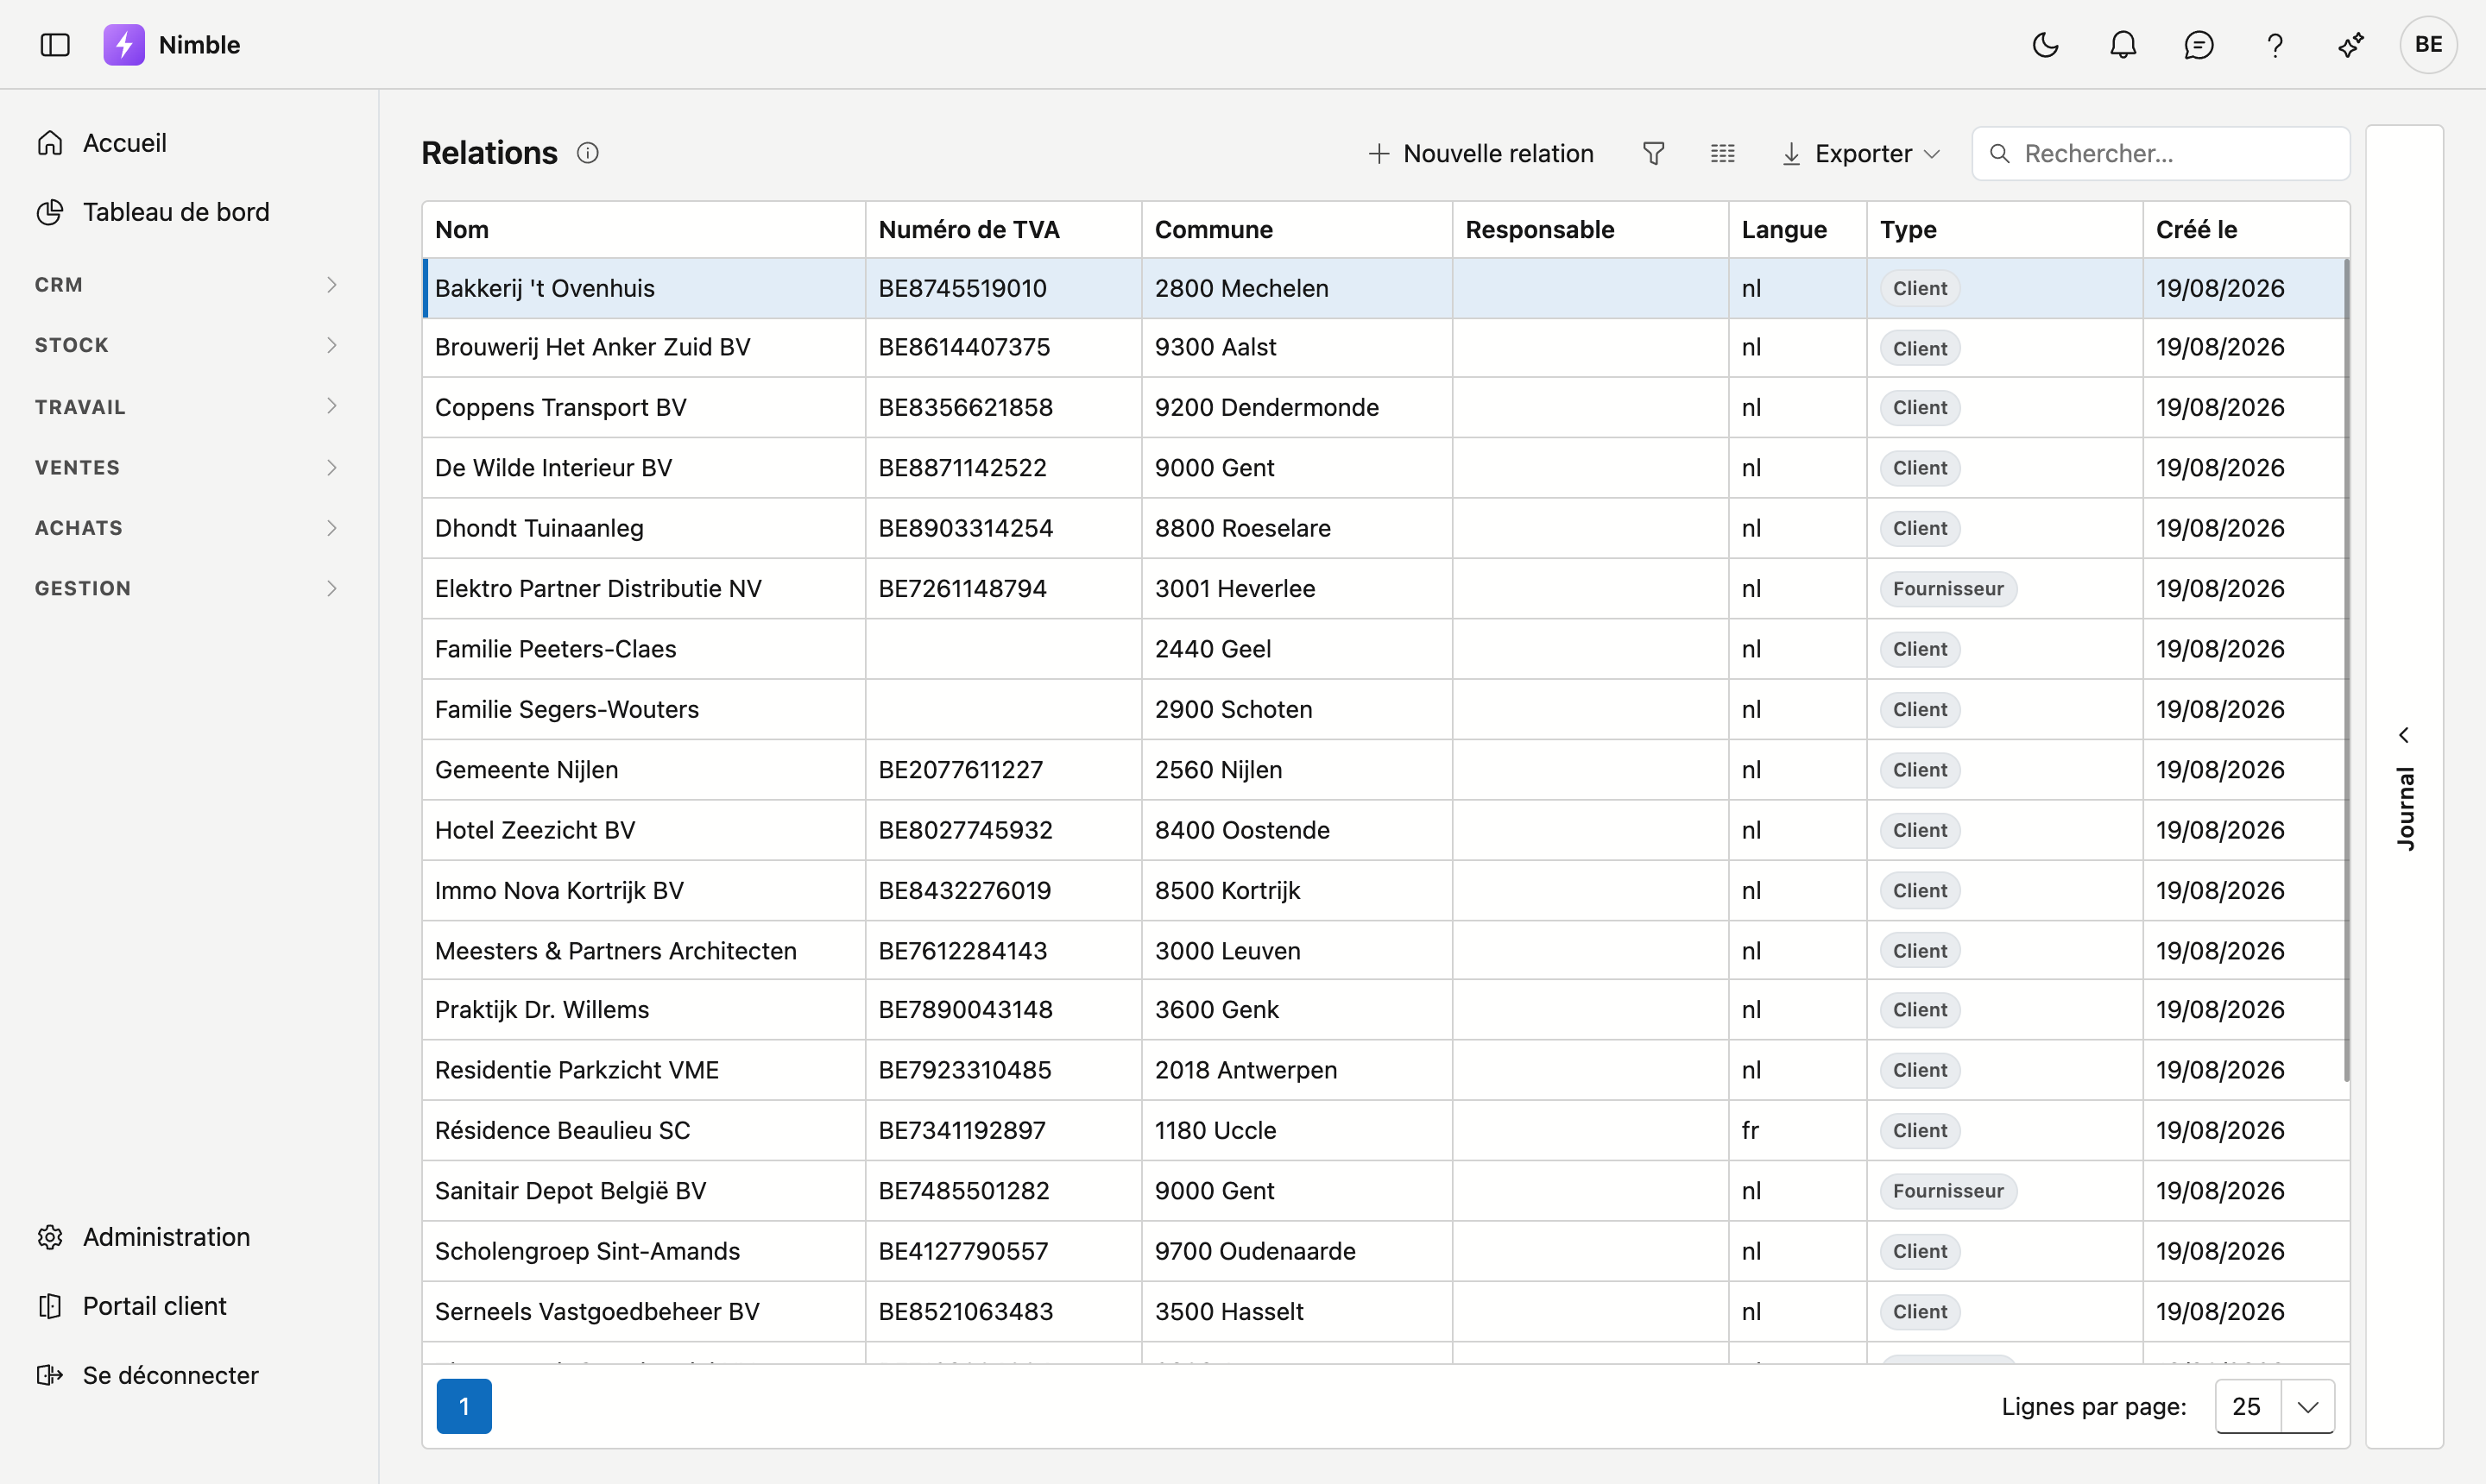Expand the VENTES section
The width and height of the screenshot is (2486, 1484).
point(189,467)
